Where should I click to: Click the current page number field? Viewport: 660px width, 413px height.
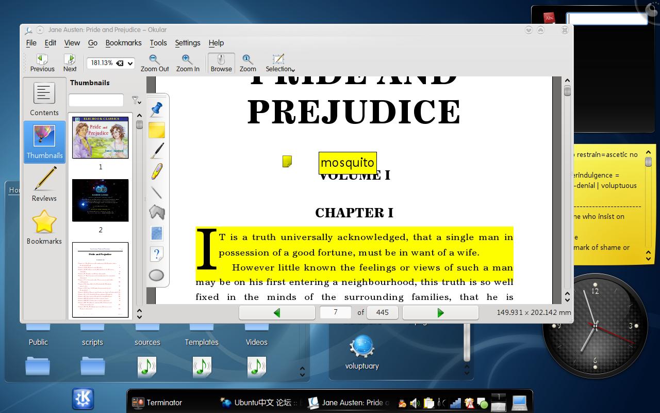(336, 312)
